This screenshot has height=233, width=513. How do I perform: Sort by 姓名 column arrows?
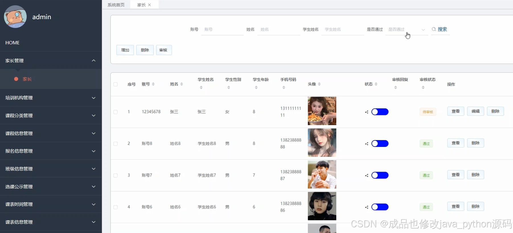point(182,84)
